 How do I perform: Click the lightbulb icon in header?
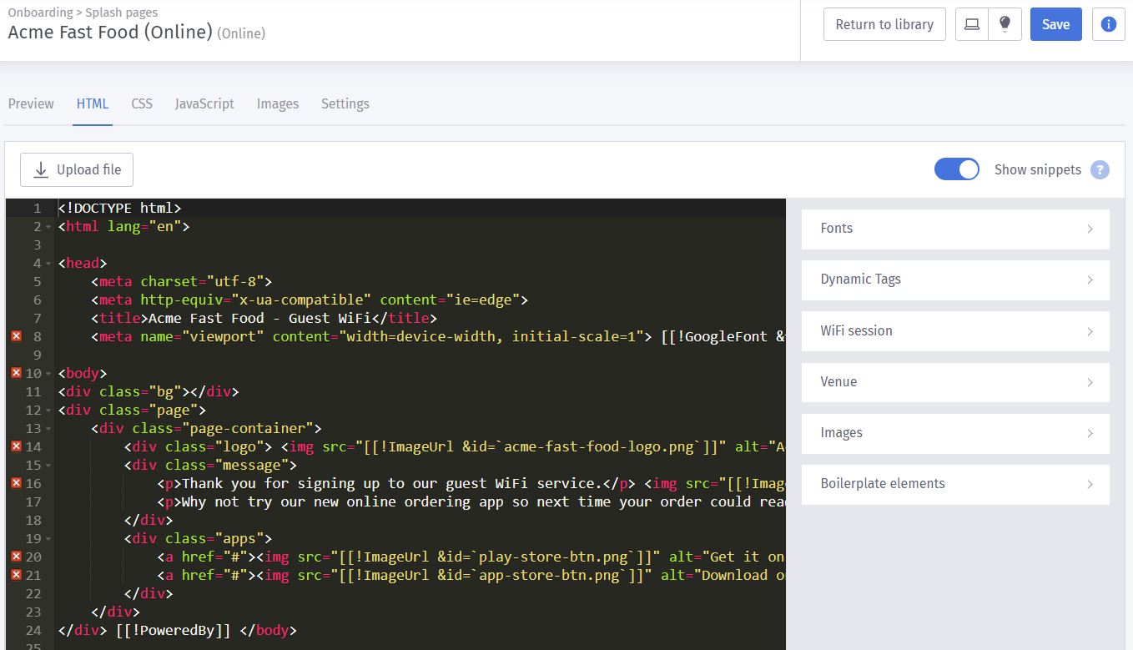1005,24
